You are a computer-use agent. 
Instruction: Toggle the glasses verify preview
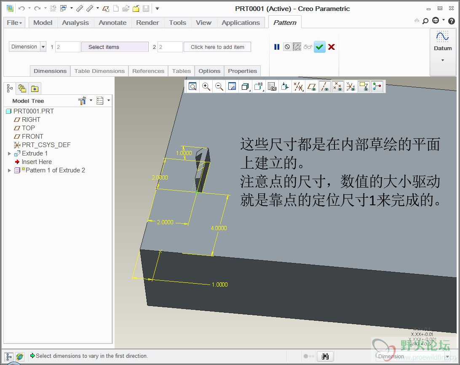tap(308, 47)
